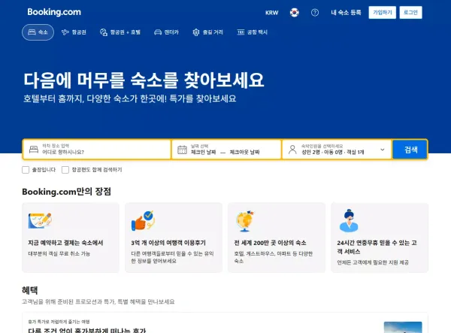Click the Booking.com logo

54,12
